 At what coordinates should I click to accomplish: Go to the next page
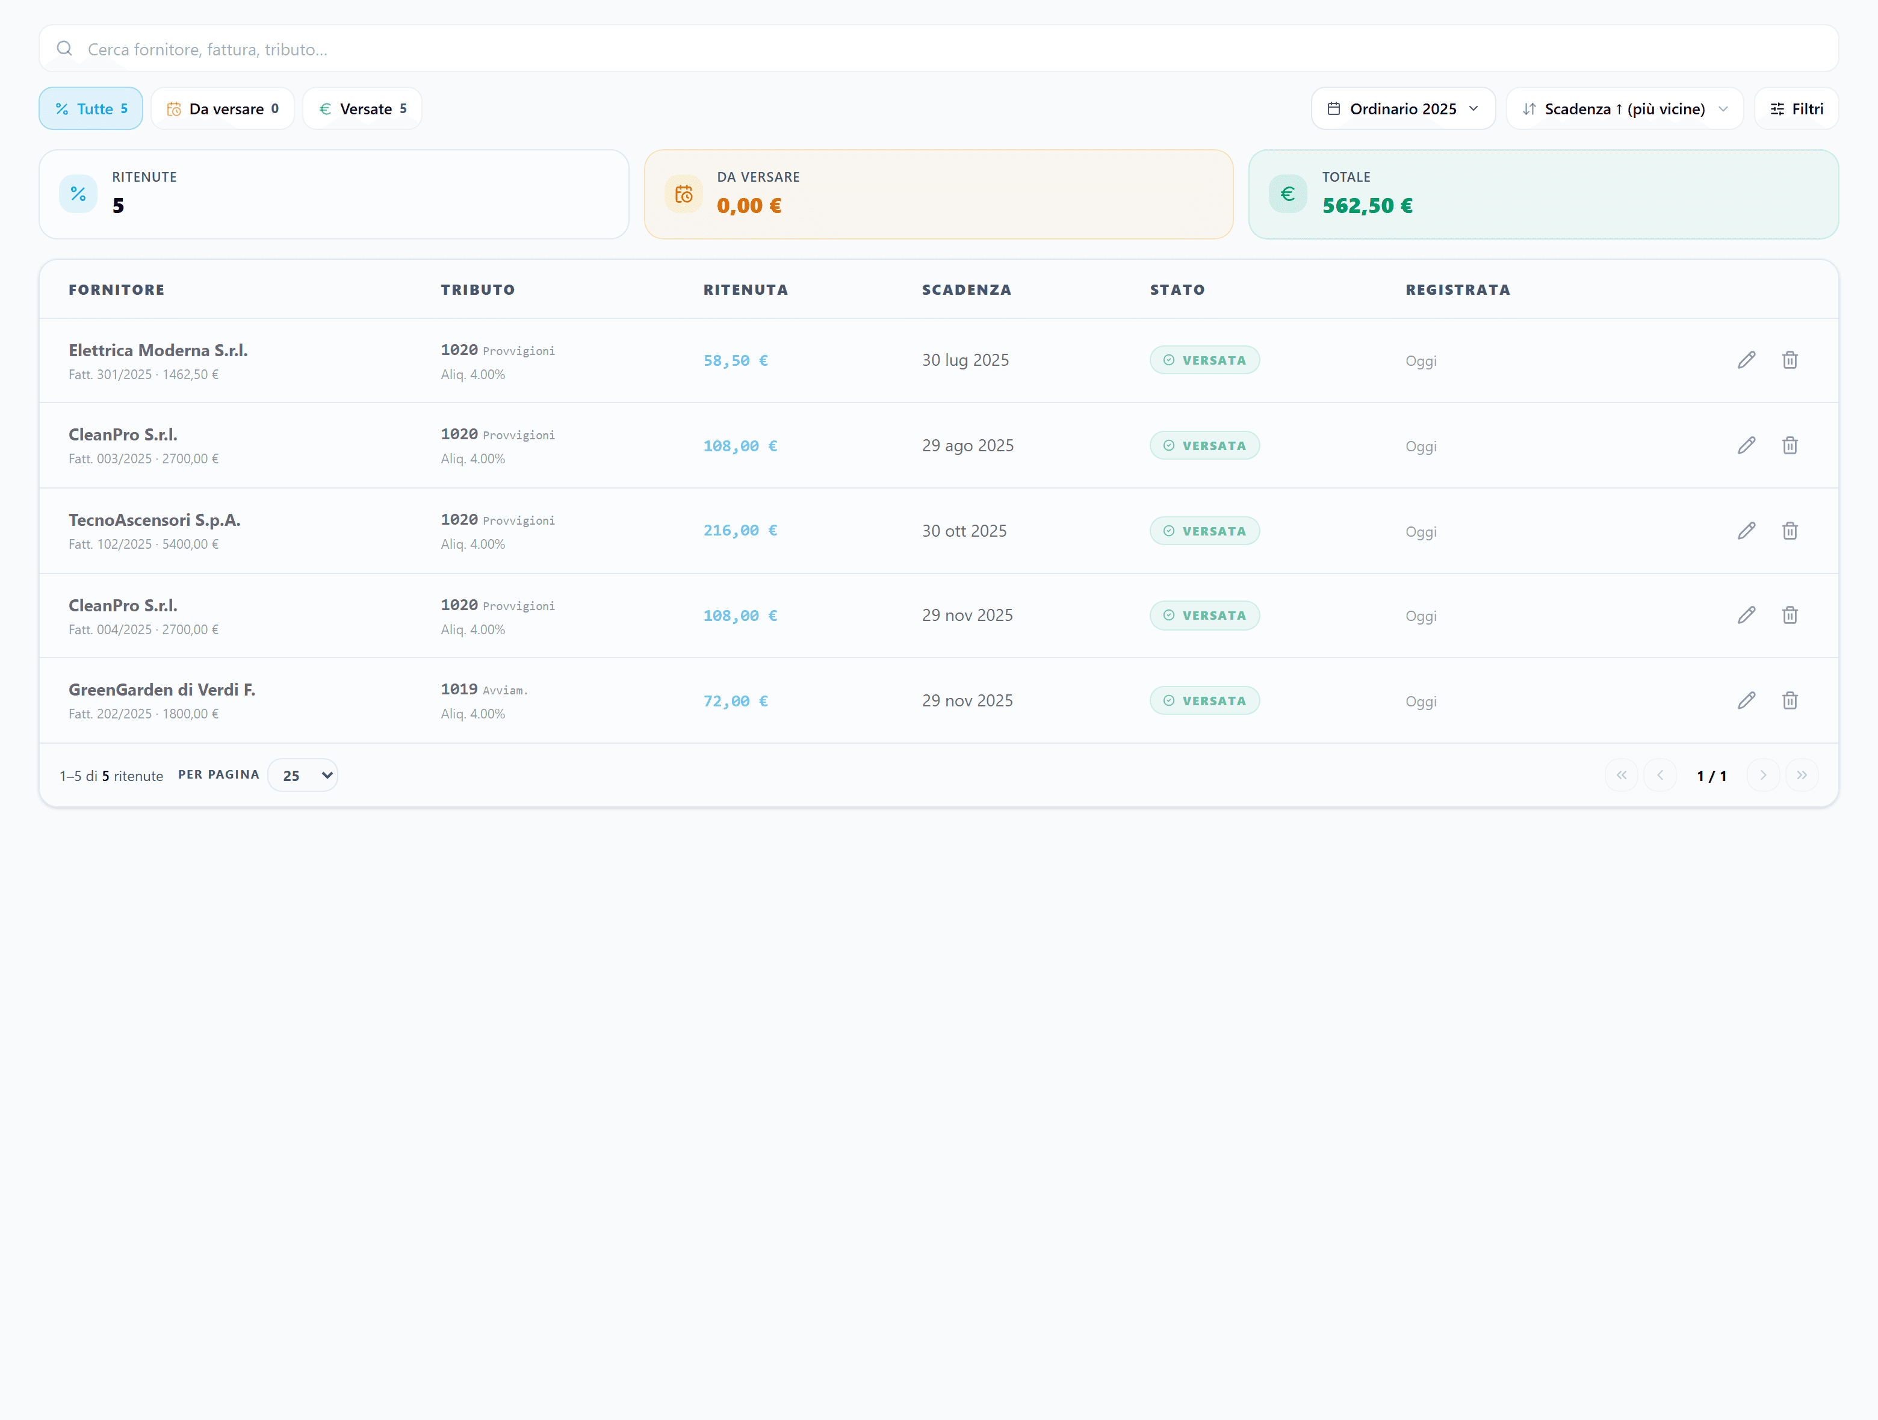(1764, 775)
